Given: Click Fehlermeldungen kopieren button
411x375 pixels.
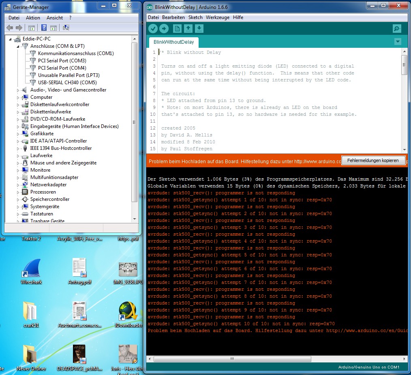Looking at the screenshot, I should click(373, 160).
